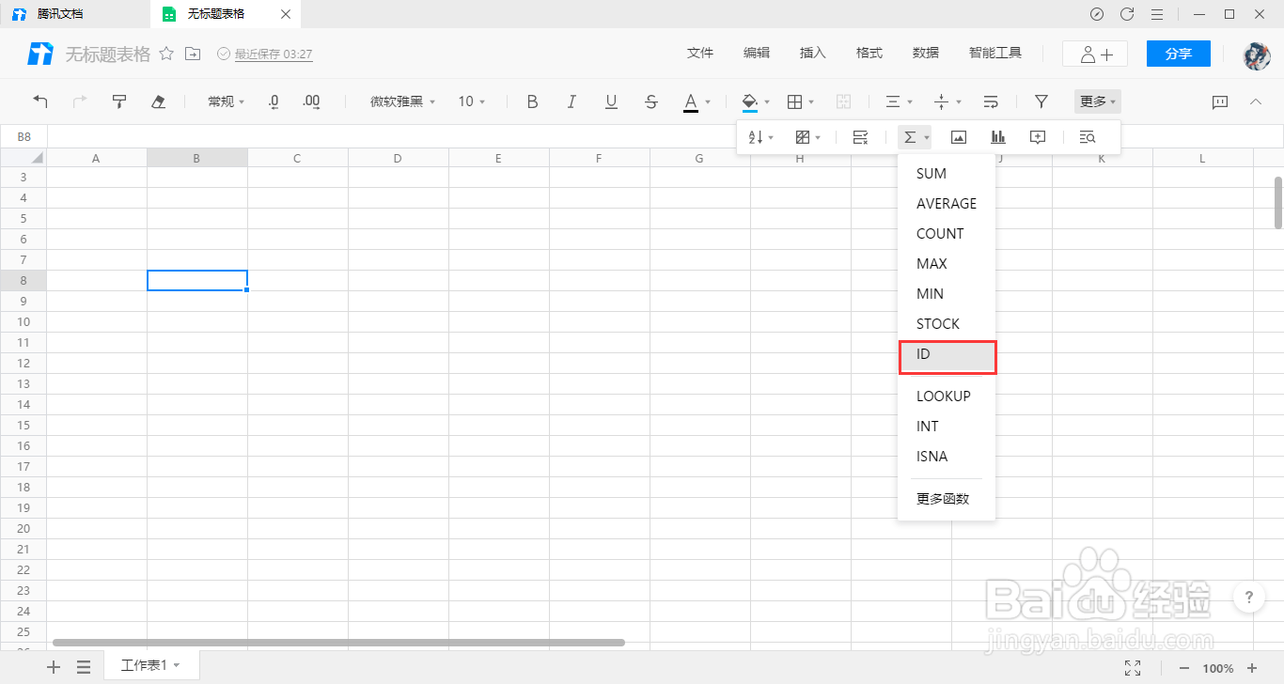
Task: Decrease decimal places
Action: 274,101
